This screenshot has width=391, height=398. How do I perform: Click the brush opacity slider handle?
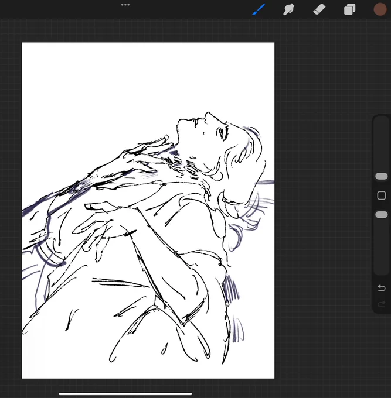tap(382, 215)
